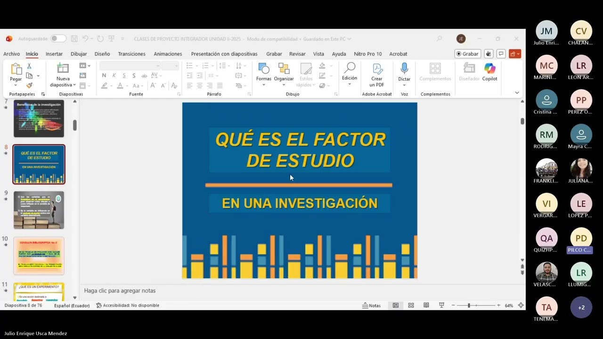Toggle text shadow formatting

(134, 75)
